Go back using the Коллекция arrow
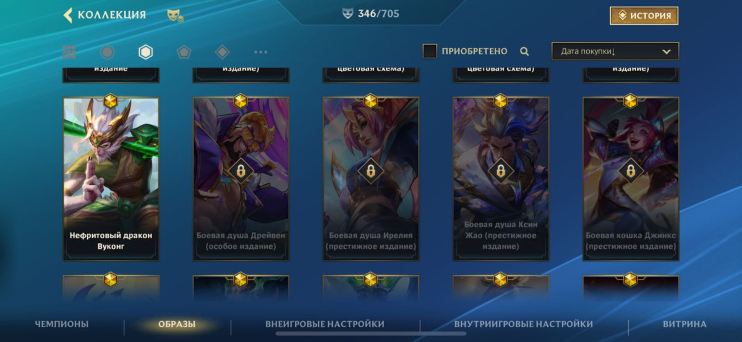 pos(68,15)
